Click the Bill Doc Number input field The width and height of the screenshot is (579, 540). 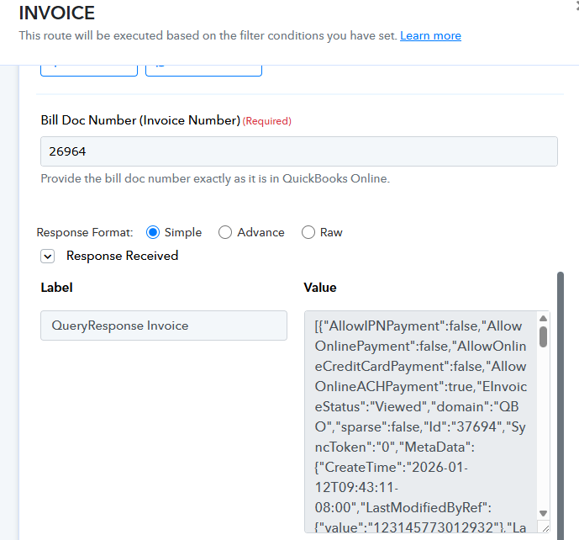(298, 151)
